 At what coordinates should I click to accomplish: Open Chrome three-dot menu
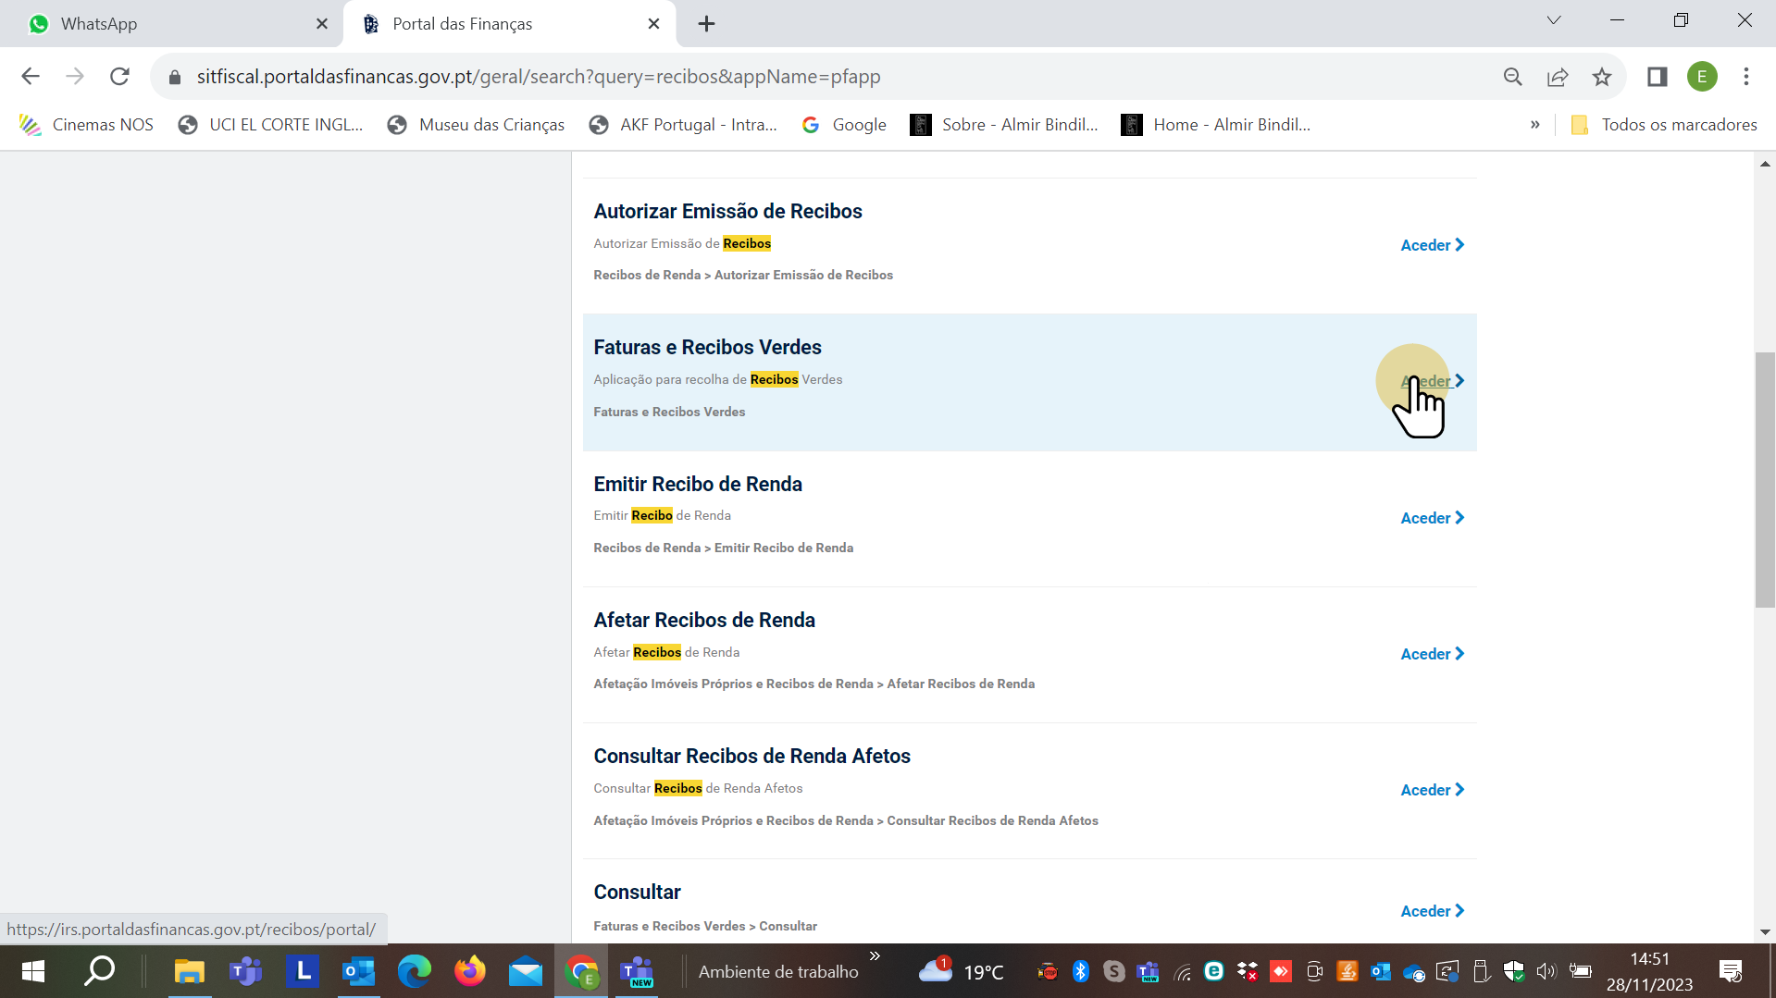1746,77
